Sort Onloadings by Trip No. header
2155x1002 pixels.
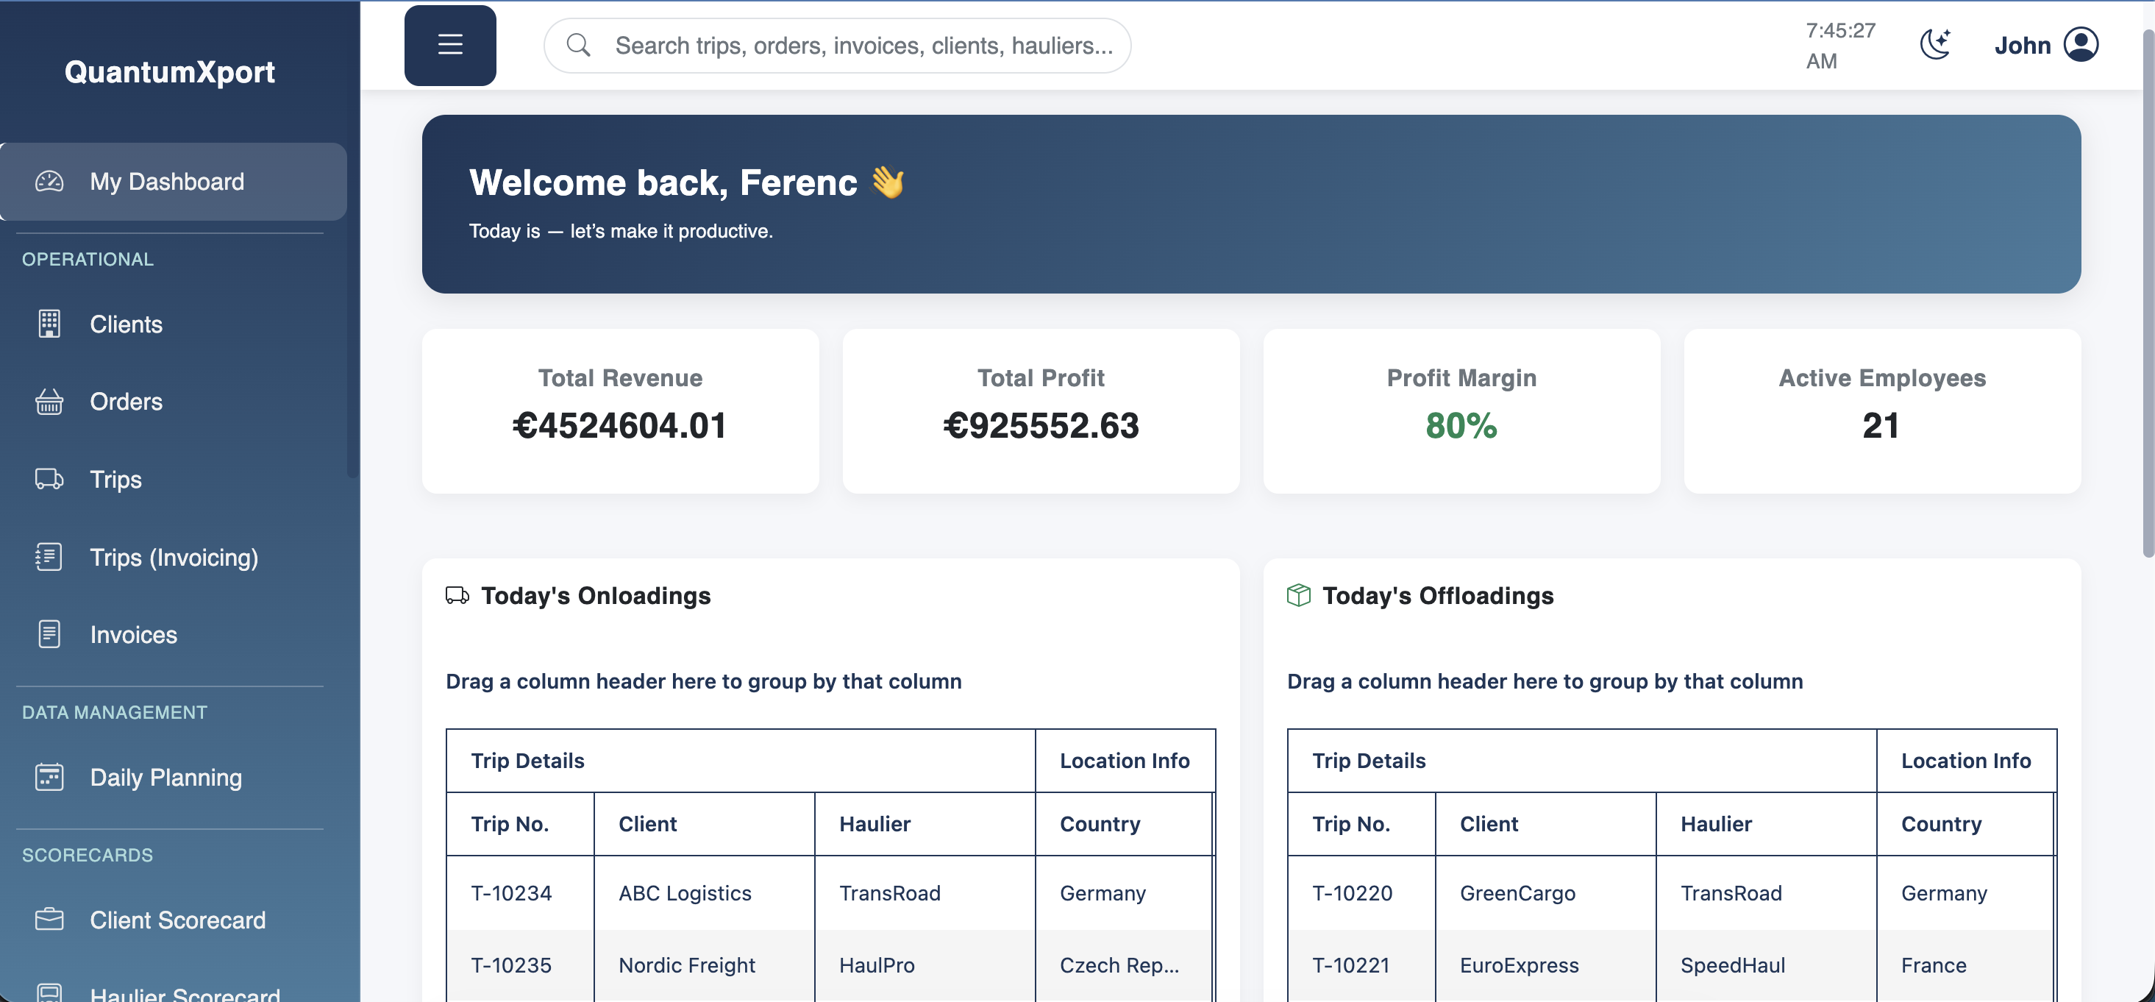(510, 825)
